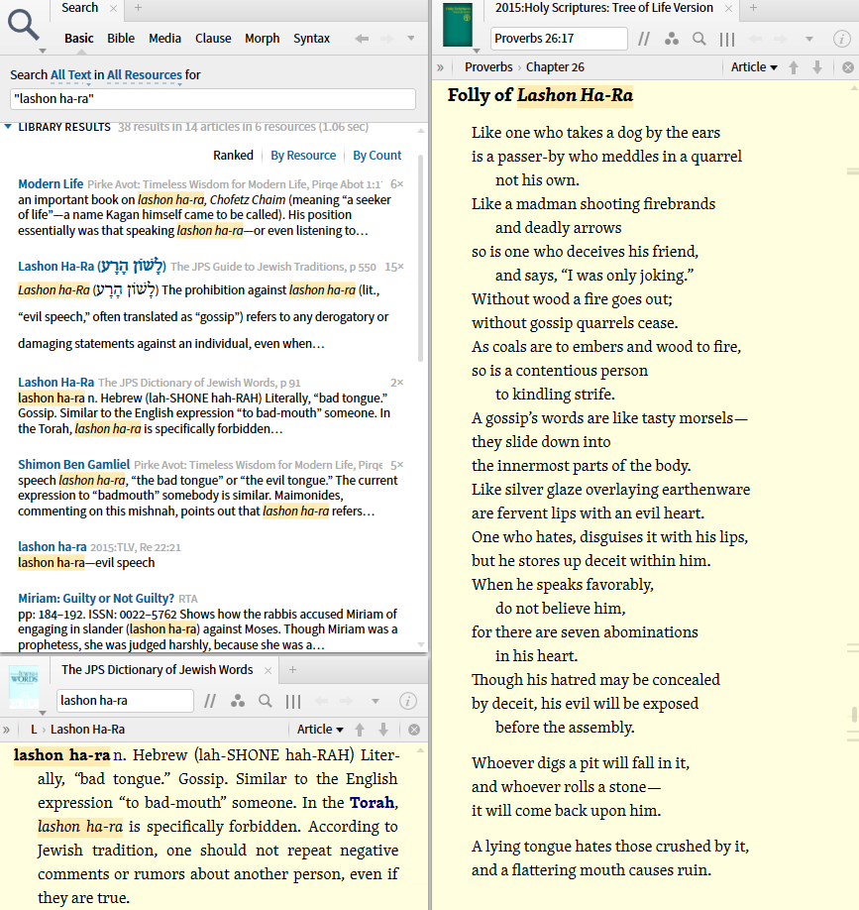
Task: Click the magnifying glass Search panel icon
Action: tap(23, 25)
